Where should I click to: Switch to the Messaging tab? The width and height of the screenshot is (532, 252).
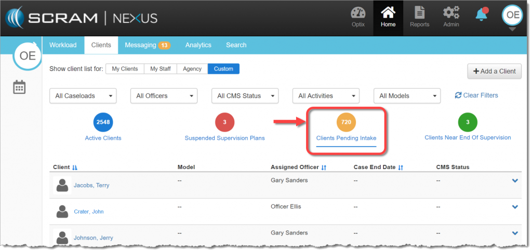(x=147, y=45)
